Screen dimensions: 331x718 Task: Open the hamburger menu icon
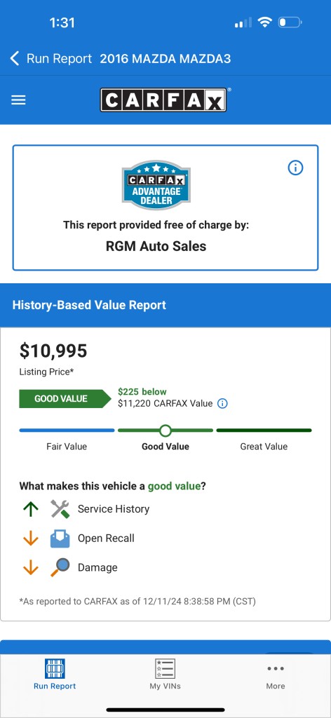coord(18,100)
